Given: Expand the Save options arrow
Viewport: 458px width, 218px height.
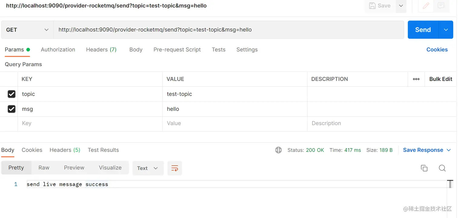Looking at the screenshot, I should [401, 6].
